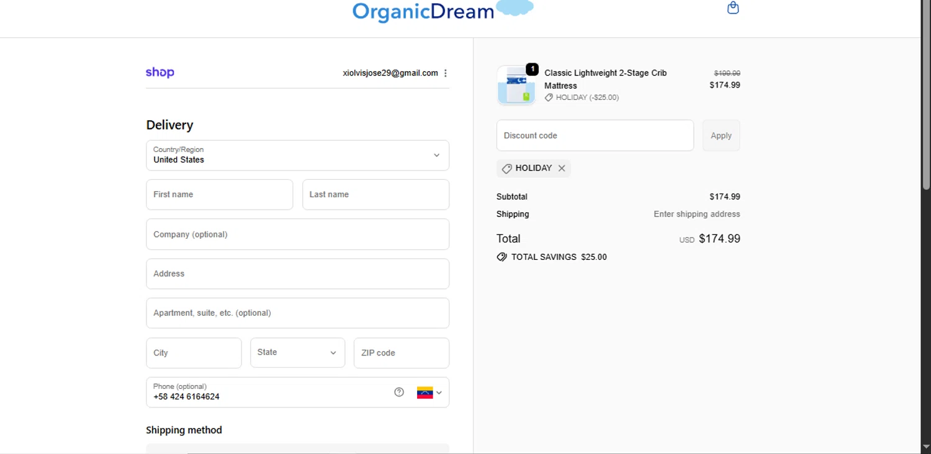
Task: Click the Classic Lightweight 2-Stage Crib Mattress title
Action: tap(605, 79)
